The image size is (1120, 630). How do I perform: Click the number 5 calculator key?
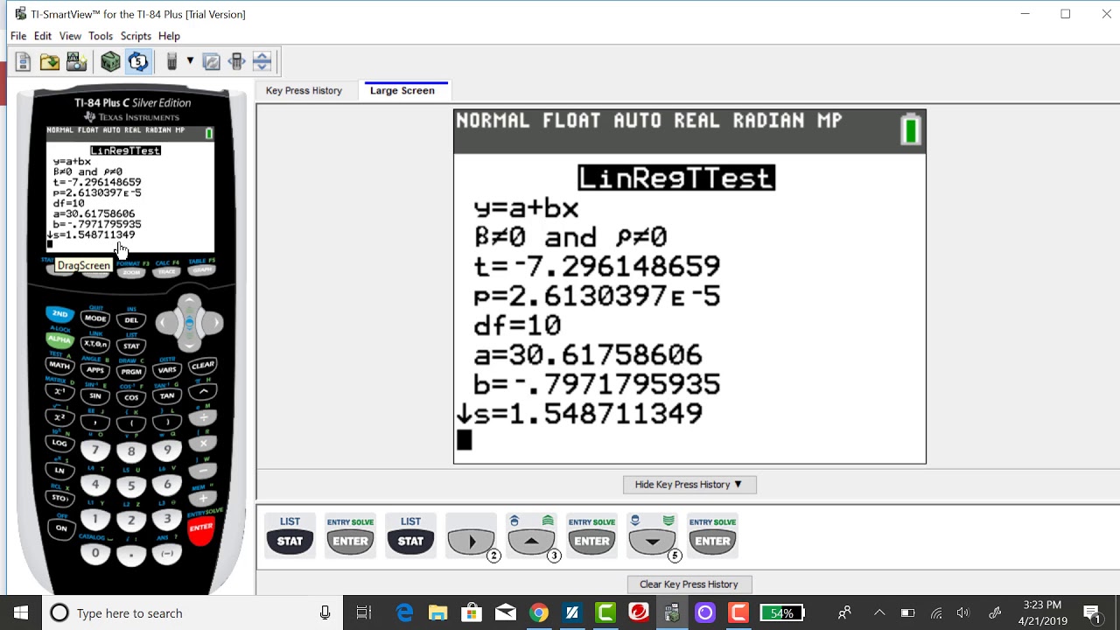131,486
